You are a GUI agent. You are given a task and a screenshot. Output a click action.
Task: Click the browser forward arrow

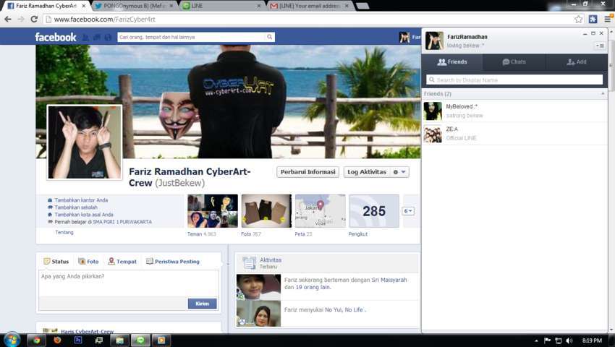[21, 20]
